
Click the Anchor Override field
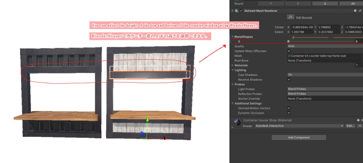click(324, 99)
